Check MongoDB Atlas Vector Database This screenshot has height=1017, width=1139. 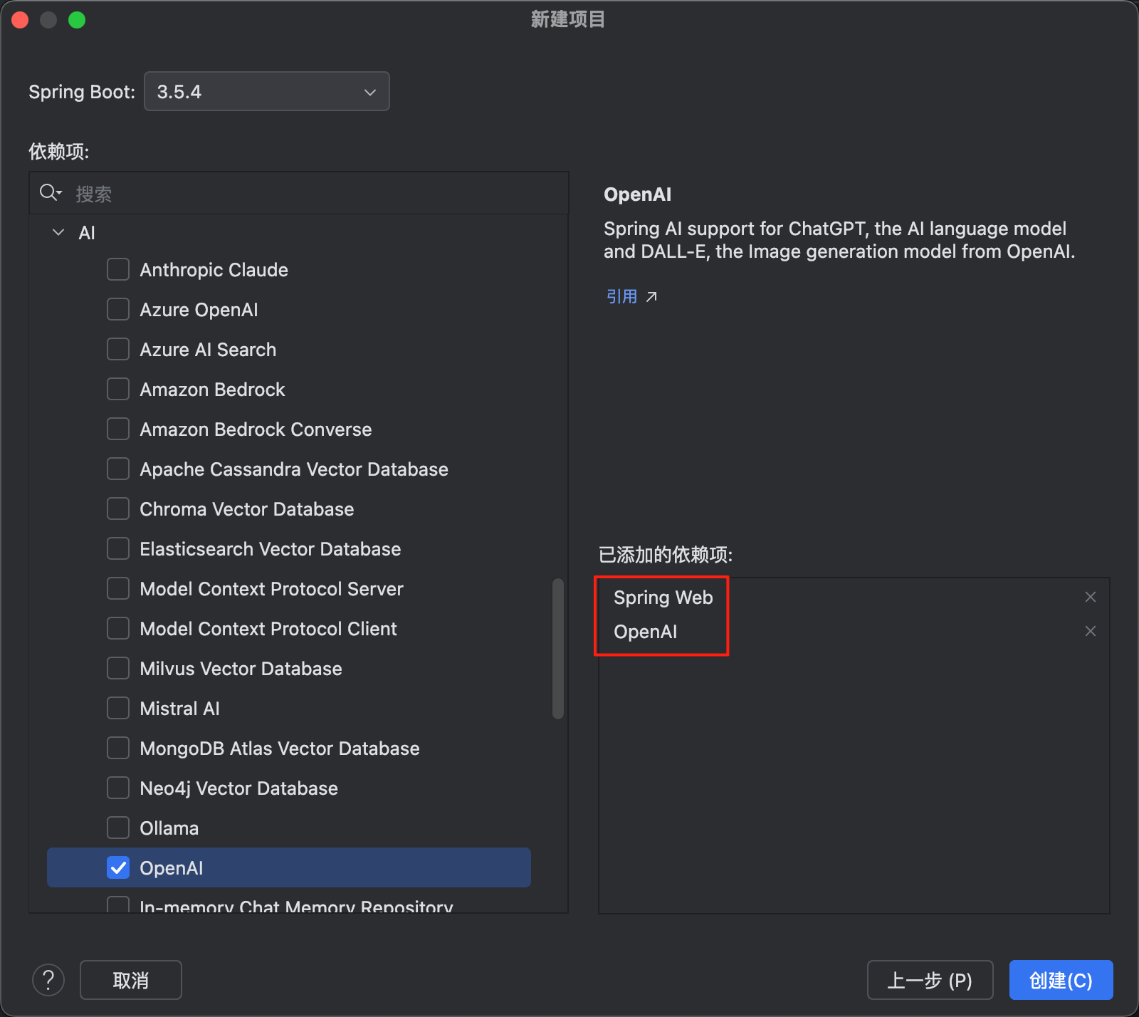[x=118, y=749]
